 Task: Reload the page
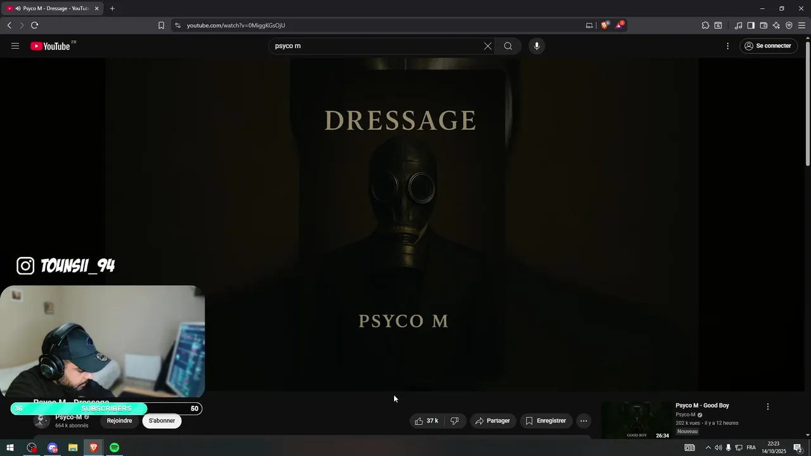click(x=34, y=25)
